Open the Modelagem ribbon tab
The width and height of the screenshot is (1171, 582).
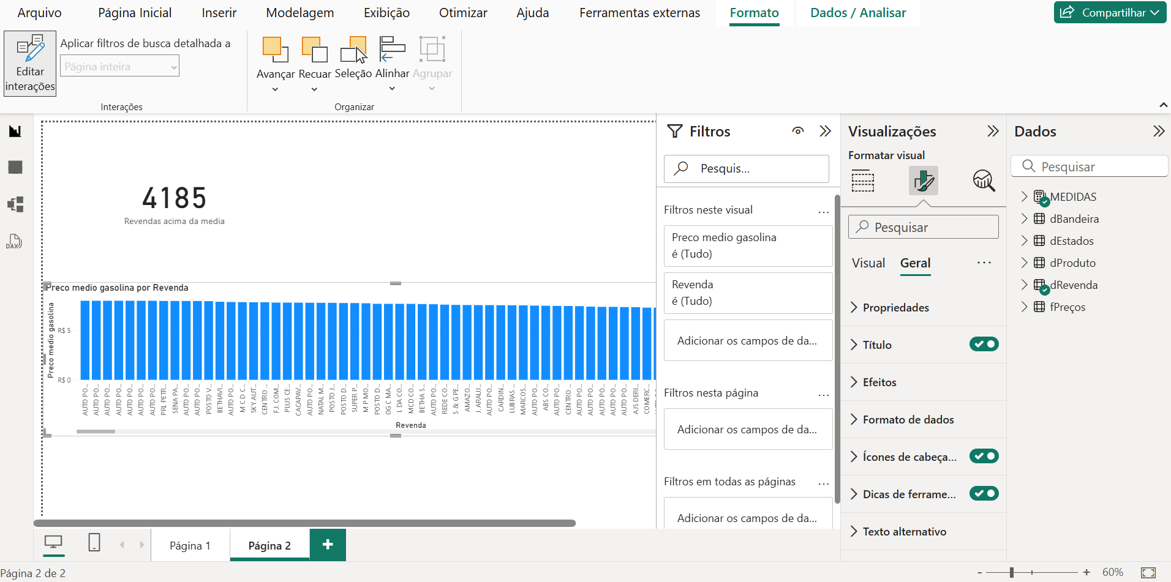[299, 13]
